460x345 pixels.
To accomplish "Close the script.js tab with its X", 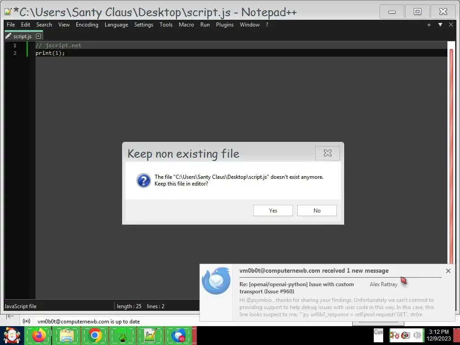I will pyautogui.click(x=39, y=36).
